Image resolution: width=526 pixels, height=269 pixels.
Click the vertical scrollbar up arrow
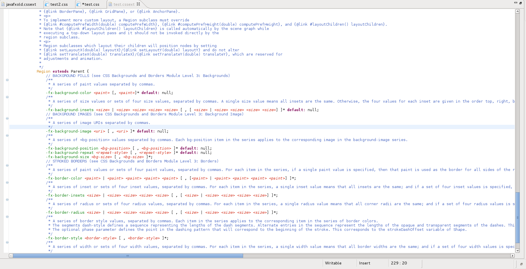pos(517,11)
